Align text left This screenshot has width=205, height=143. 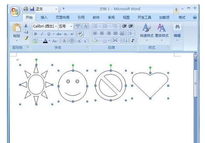(95, 33)
